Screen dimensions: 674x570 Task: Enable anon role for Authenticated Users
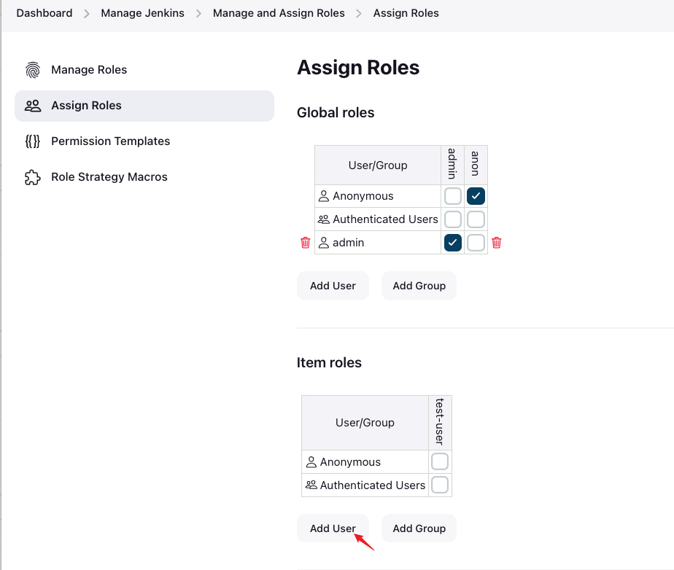(476, 219)
